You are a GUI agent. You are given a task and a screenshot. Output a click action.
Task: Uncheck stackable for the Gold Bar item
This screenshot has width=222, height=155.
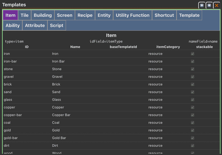193,138
